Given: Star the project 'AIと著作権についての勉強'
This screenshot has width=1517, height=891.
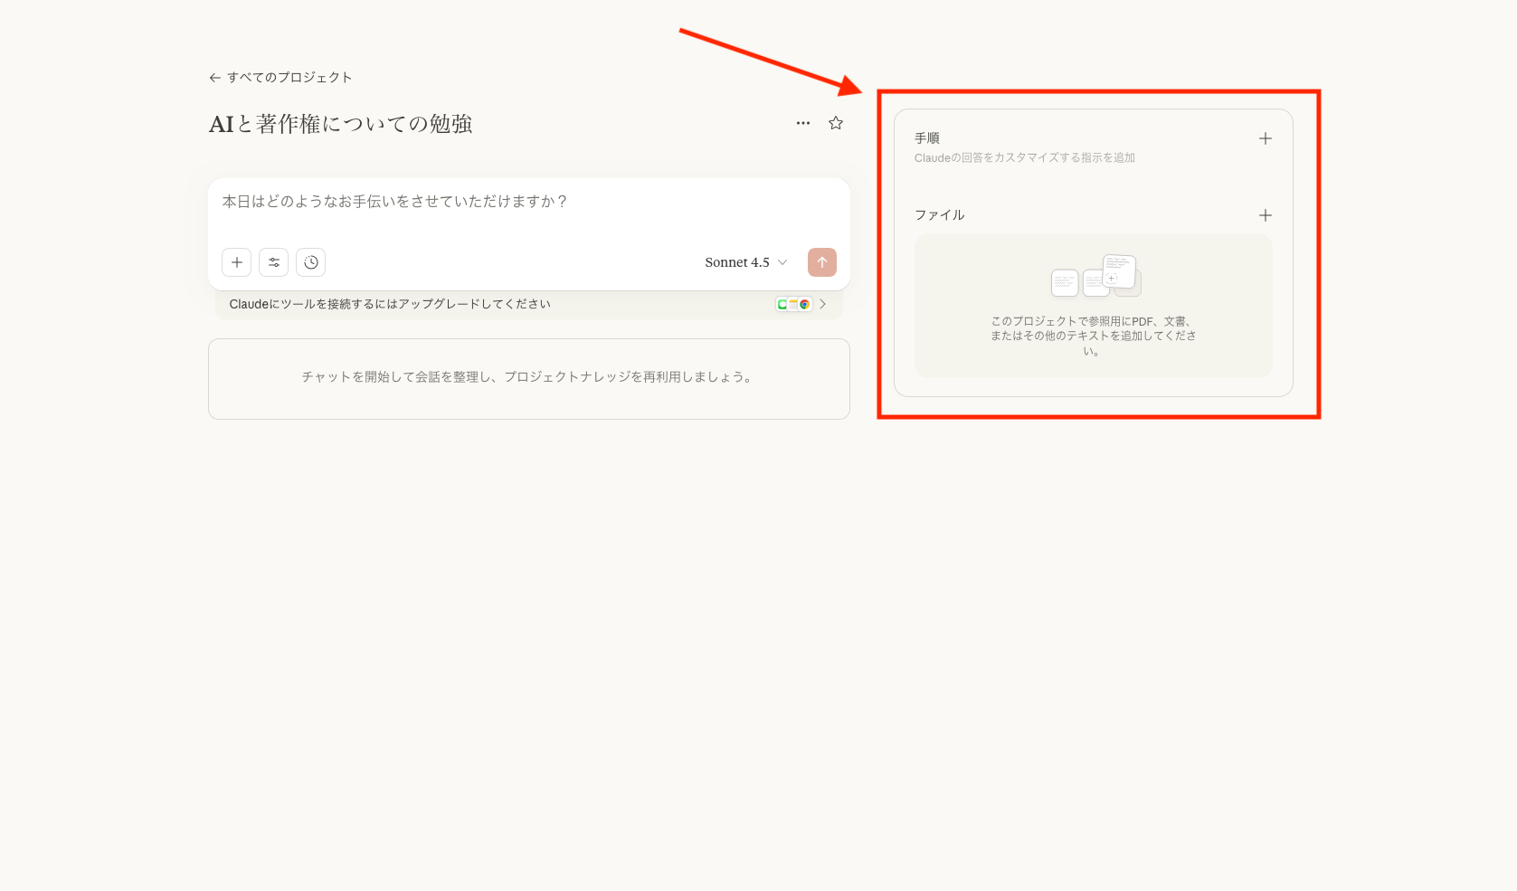Looking at the screenshot, I should [835, 123].
